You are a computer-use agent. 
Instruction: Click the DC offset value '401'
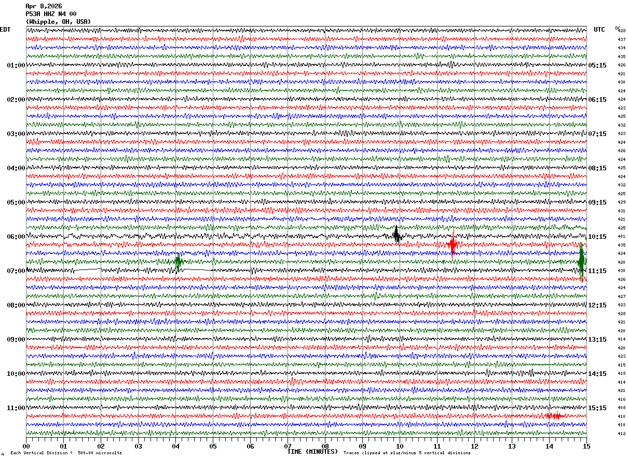pyautogui.click(x=621, y=236)
